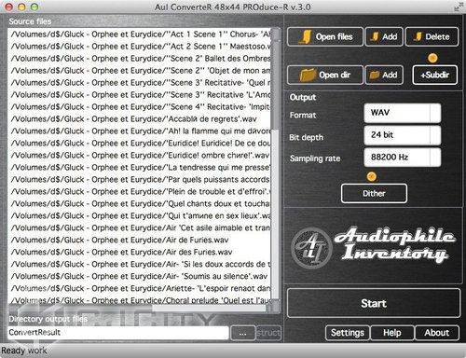Viewport: 466px width, 358px height.
Task: Click the note icon on Delete button
Action: 418,36
